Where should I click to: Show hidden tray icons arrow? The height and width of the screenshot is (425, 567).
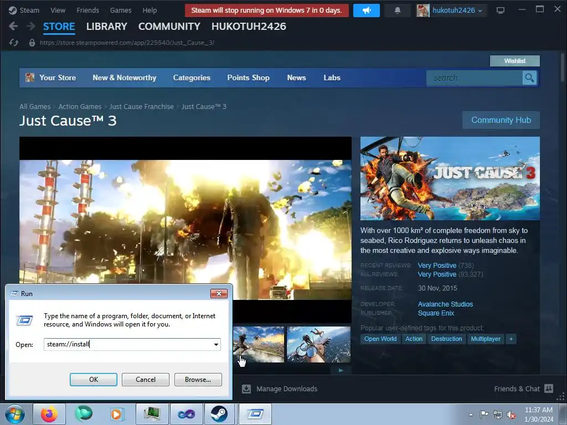tap(471, 414)
